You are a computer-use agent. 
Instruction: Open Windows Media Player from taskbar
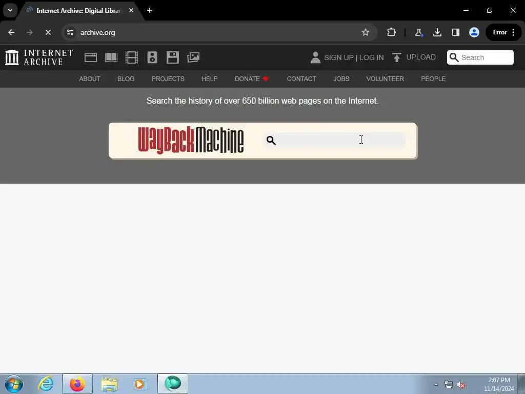pos(140,384)
